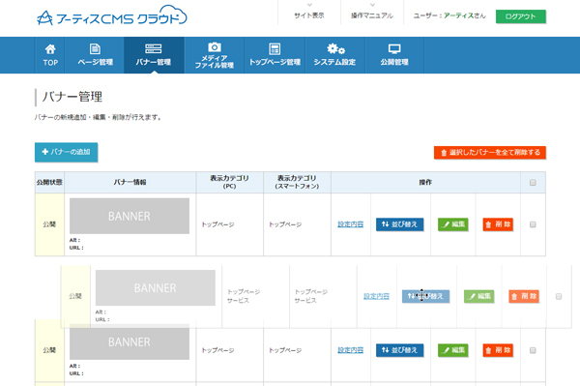The width and height of the screenshot is (580, 386).
Task: Click the 表示カテゴリ (スマートフォン) column header
Action: pyautogui.click(x=297, y=182)
